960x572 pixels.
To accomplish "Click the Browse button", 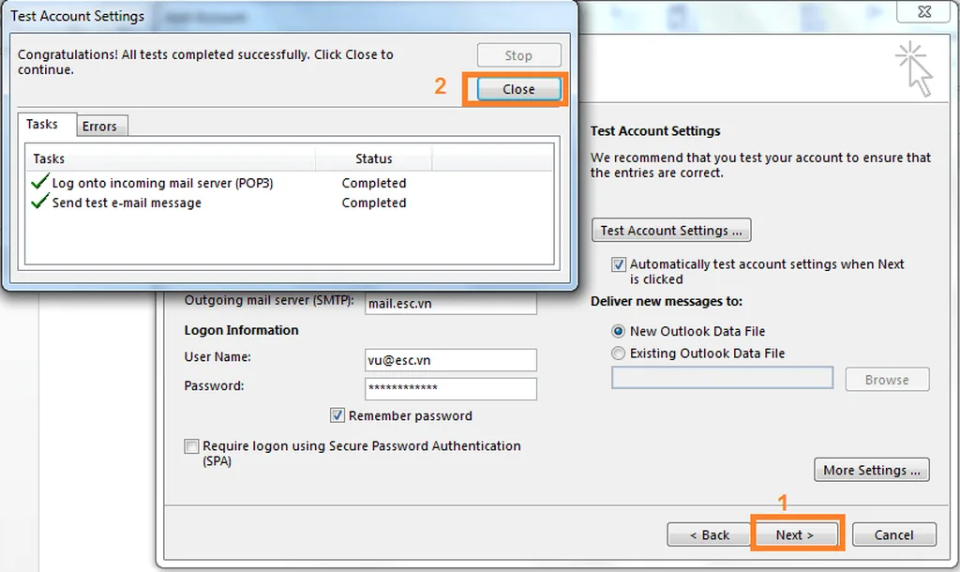I will coord(887,380).
